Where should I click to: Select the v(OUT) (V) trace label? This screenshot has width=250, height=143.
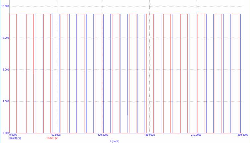tap(52, 138)
